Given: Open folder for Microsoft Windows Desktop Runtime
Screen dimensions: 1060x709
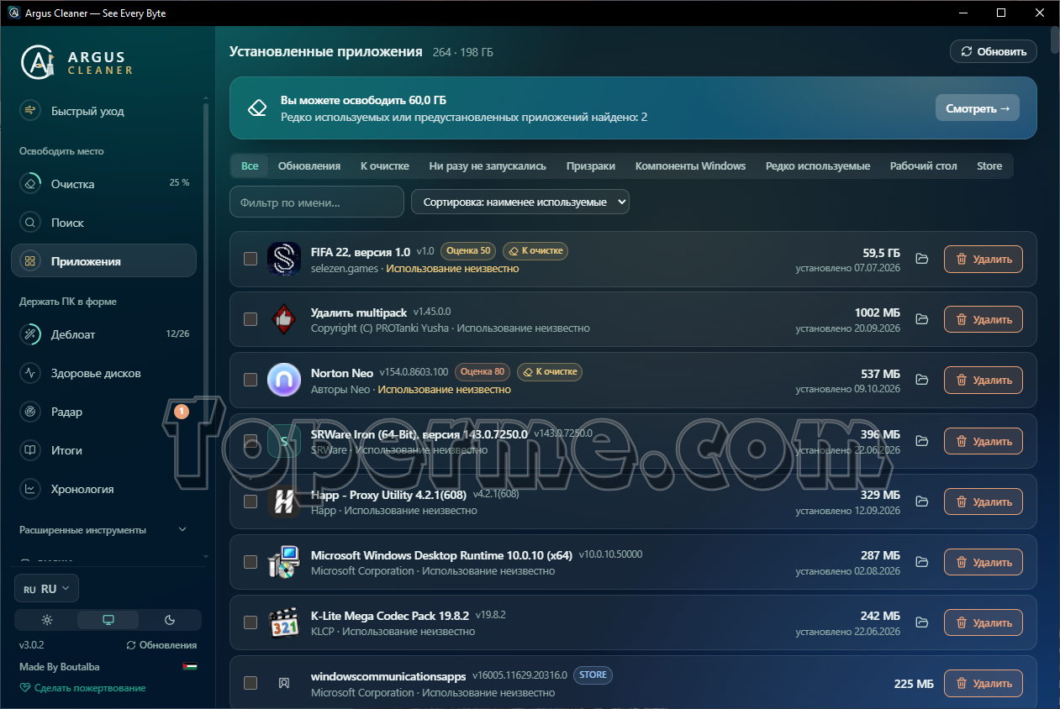Looking at the screenshot, I should click(922, 562).
